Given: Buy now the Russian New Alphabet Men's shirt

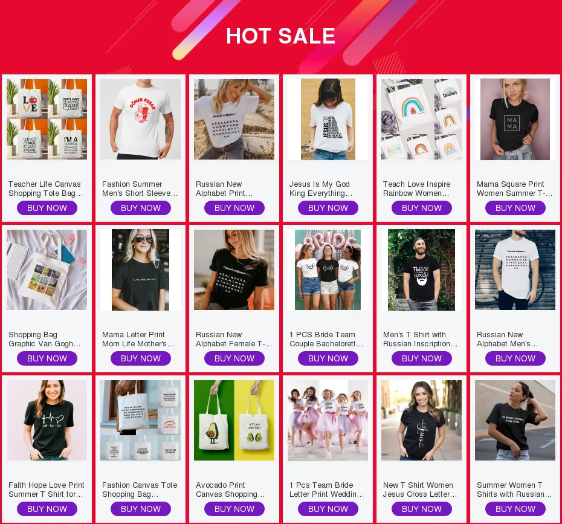Looking at the screenshot, I should pyautogui.click(x=515, y=358).
